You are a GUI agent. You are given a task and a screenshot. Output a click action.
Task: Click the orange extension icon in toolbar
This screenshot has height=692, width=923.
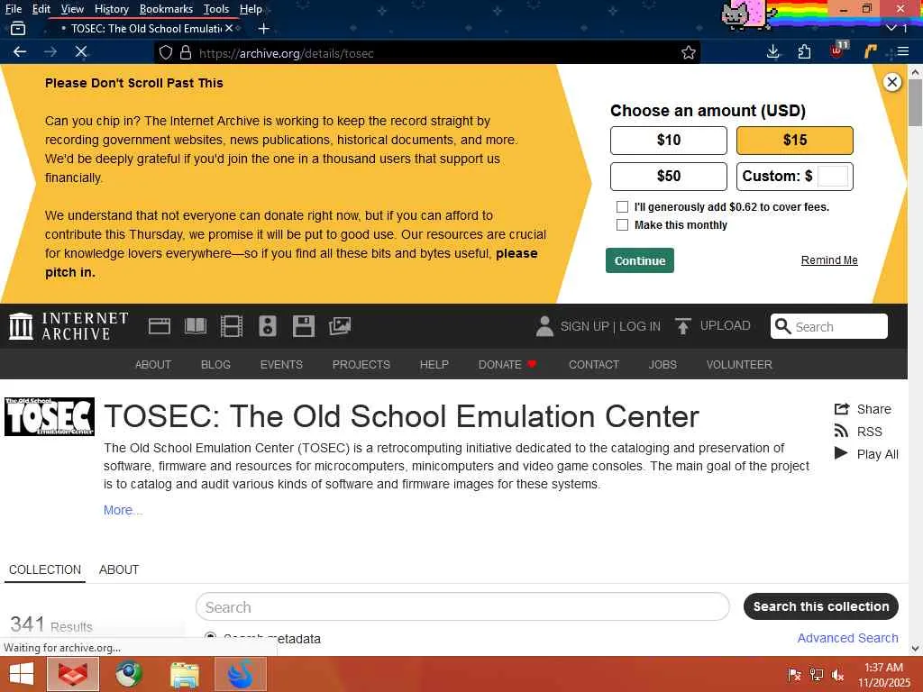coord(870,52)
